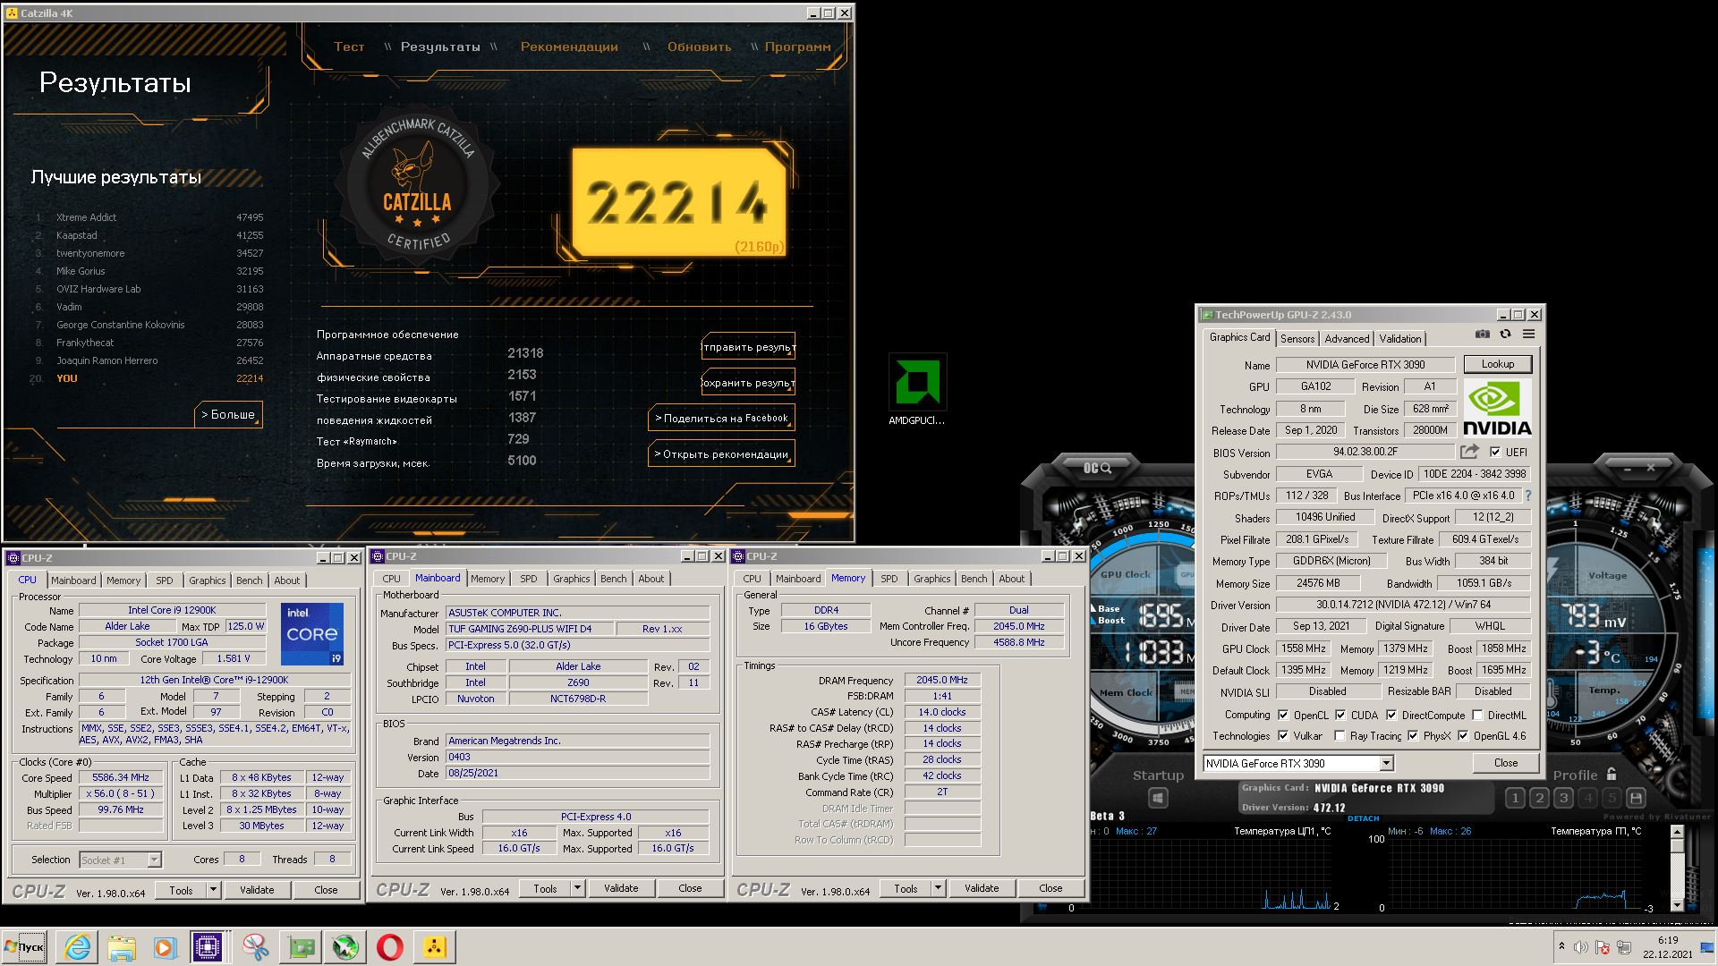Open Windows Media Player taskbar icon
Screen dimensions: 1718x966
[x=164, y=947]
